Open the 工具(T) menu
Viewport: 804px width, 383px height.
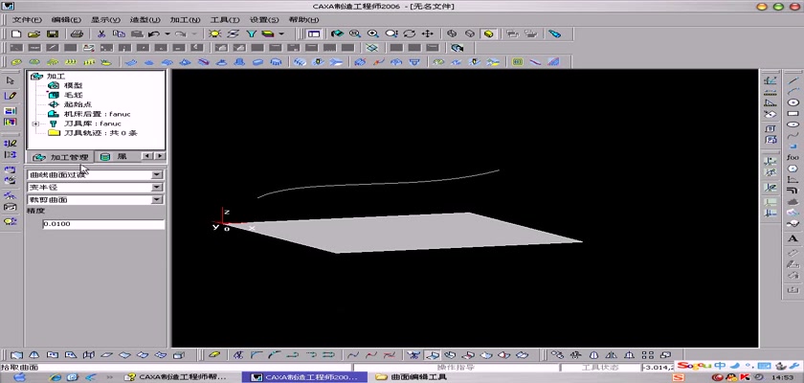[225, 20]
